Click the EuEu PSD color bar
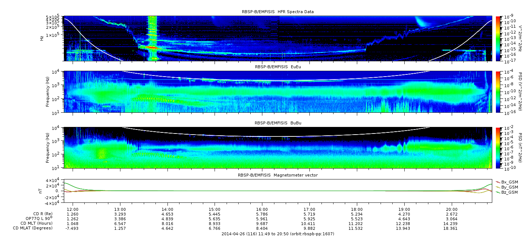The height and width of the screenshot is (240, 528). click(x=498, y=92)
